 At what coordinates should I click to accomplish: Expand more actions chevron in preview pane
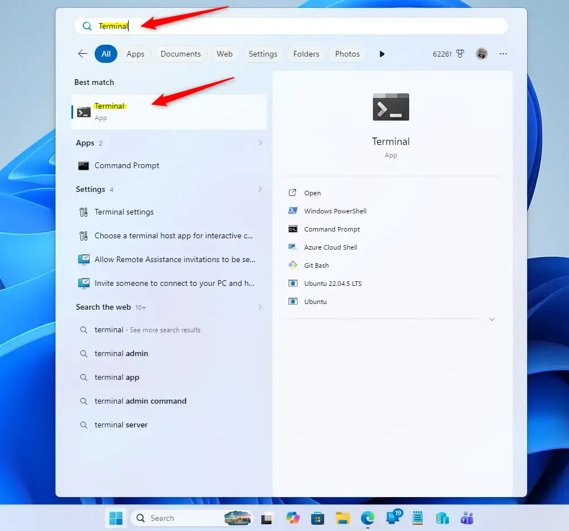[492, 319]
